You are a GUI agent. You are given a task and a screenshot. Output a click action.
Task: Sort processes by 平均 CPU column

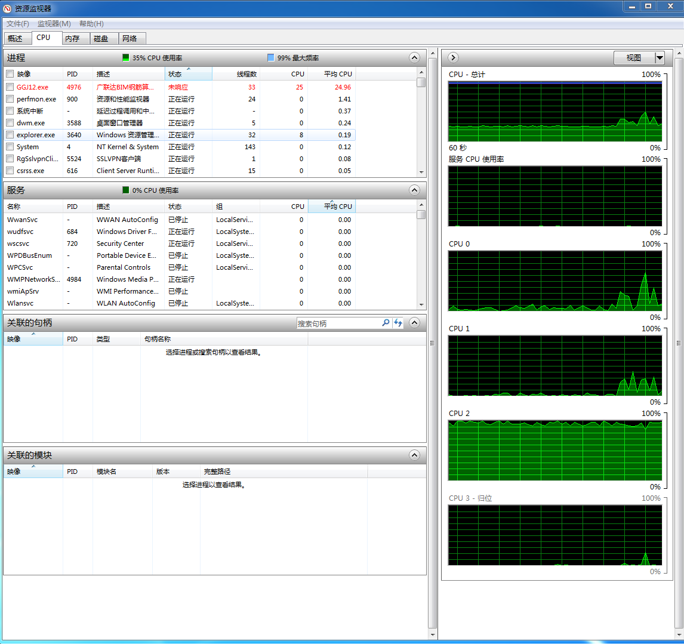(x=331, y=74)
